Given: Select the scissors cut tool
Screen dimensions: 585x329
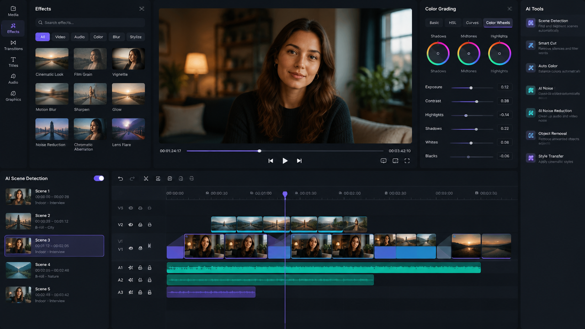Looking at the screenshot, I should point(146,178).
